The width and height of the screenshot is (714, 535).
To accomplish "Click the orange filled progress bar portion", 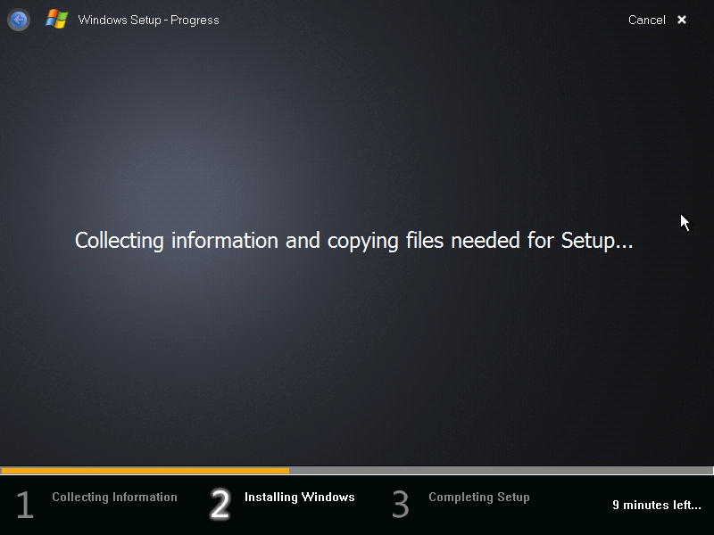I will [x=145, y=471].
